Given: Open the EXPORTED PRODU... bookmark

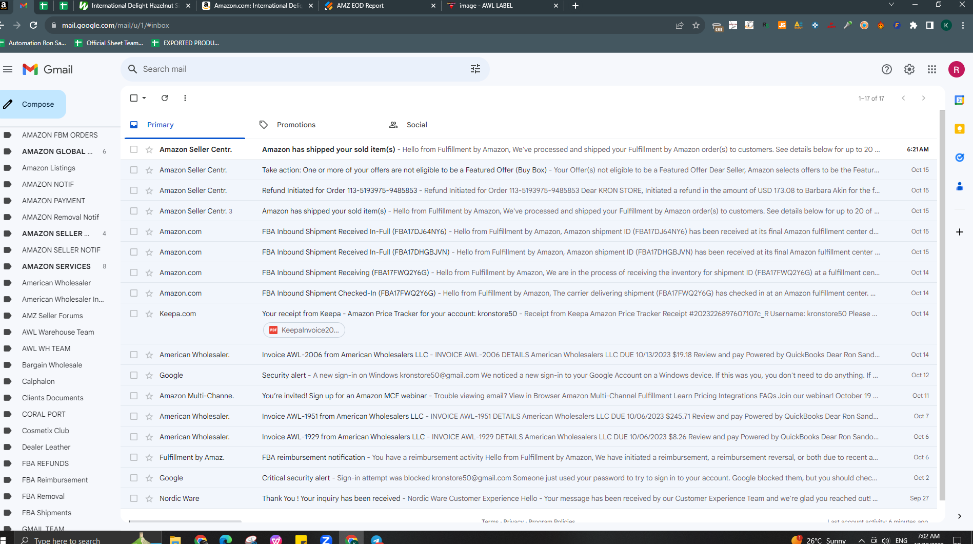Looking at the screenshot, I should (x=185, y=43).
